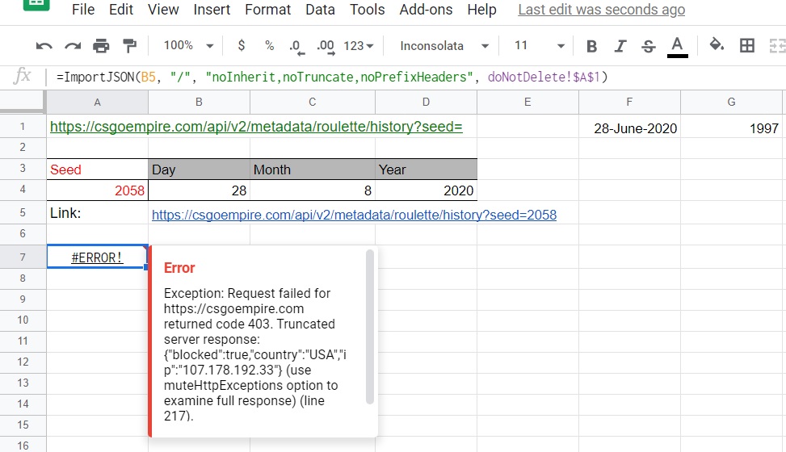The image size is (786, 452).
Task: Format as currency with the dollar icon
Action: click(241, 46)
